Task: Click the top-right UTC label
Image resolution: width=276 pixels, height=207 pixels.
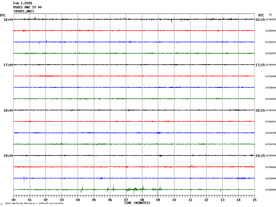Action: pyautogui.click(x=261, y=15)
